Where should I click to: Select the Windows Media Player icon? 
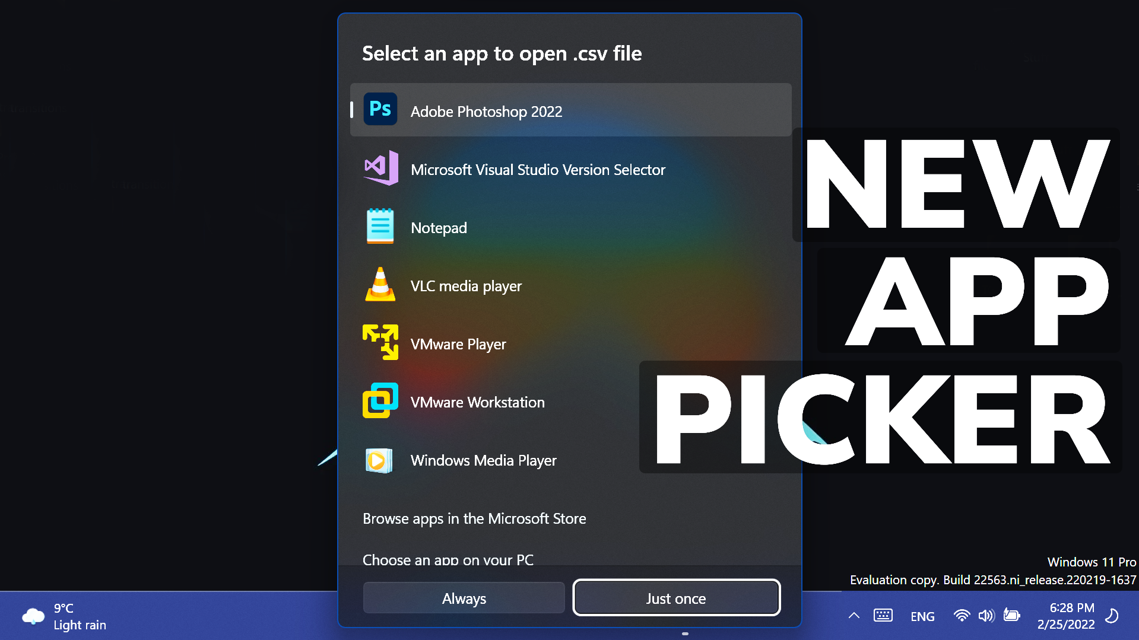pyautogui.click(x=379, y=460)
